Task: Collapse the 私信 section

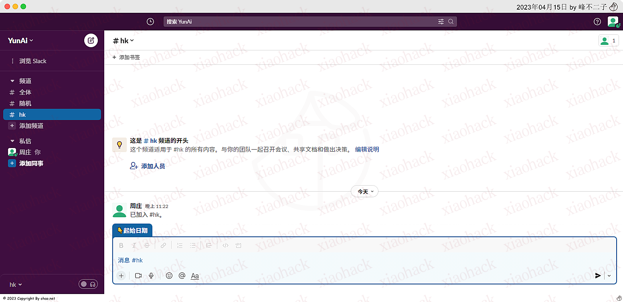Action: coord(12,141)
